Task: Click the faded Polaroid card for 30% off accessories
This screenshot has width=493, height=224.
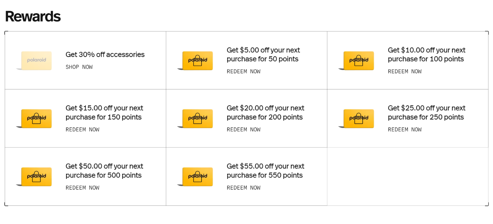Action: point(36,60)
